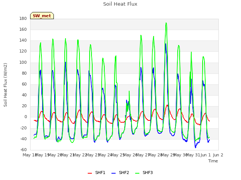Screen dimensions: 241x180
Task: Click the green SHF3 spike on May 26
Action: pyautogui.click(x=129, y=91)
